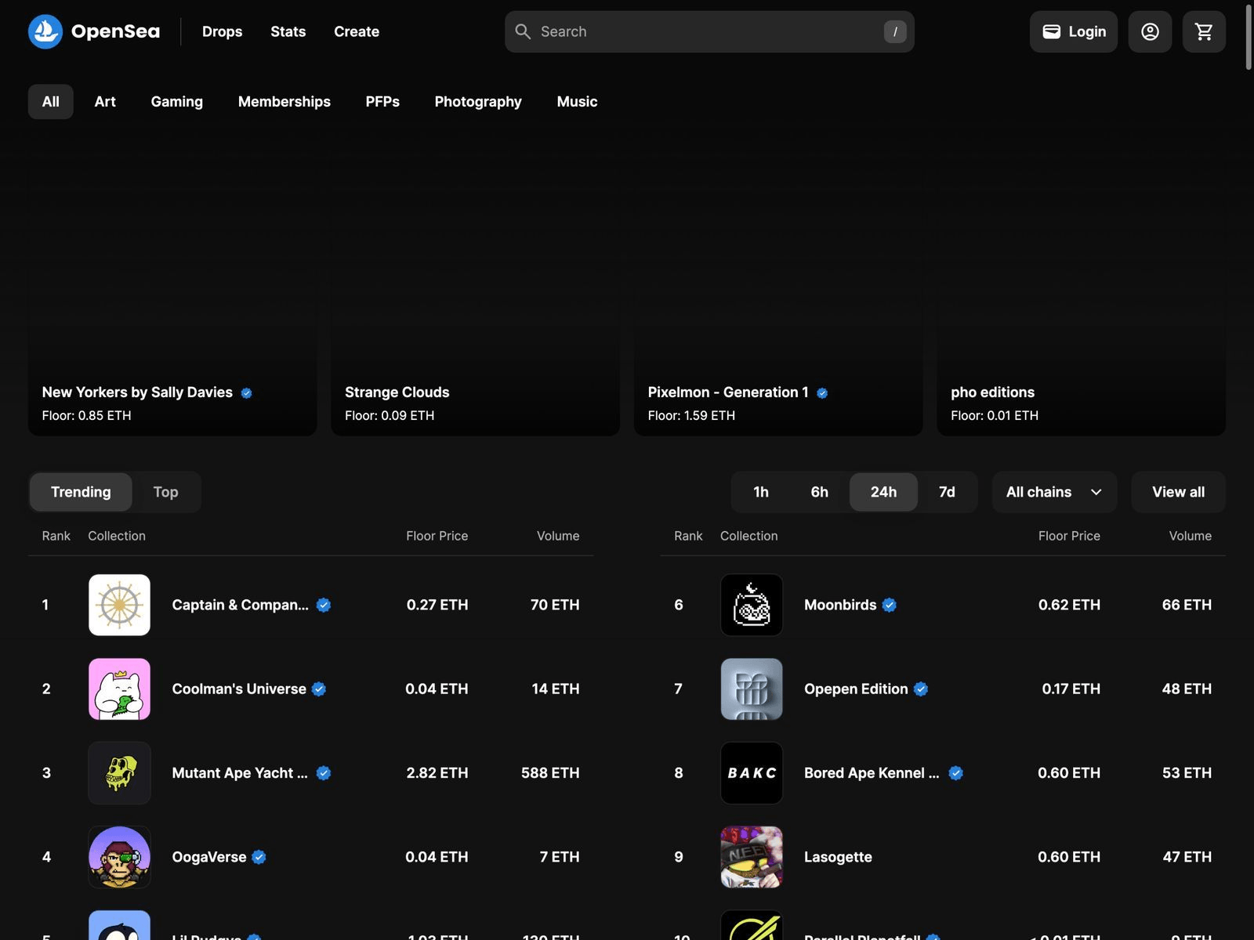Click the slash shortcut key badge
The width and height of the screenshot is (1254, 940).
pyautogui.click(x=895, y=31)
